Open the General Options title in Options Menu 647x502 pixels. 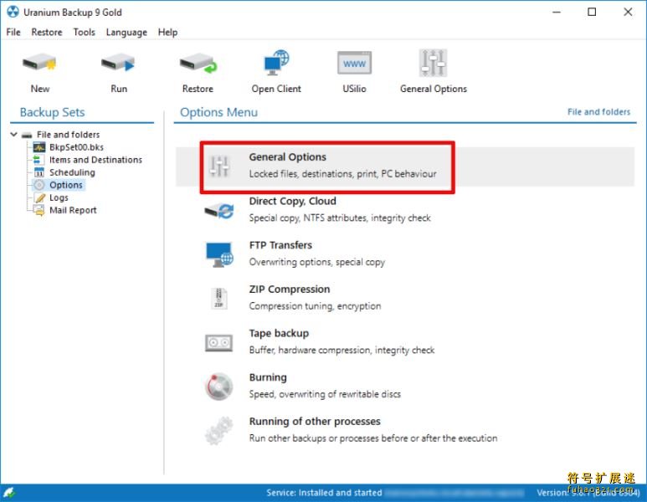(x=288, y=157)
